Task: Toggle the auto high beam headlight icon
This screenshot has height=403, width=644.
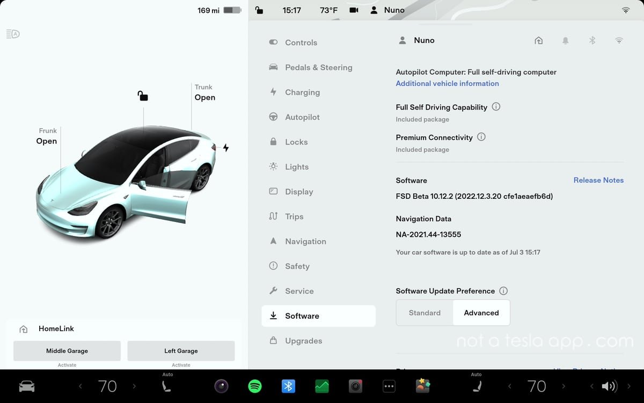Action: coord(13,34)
